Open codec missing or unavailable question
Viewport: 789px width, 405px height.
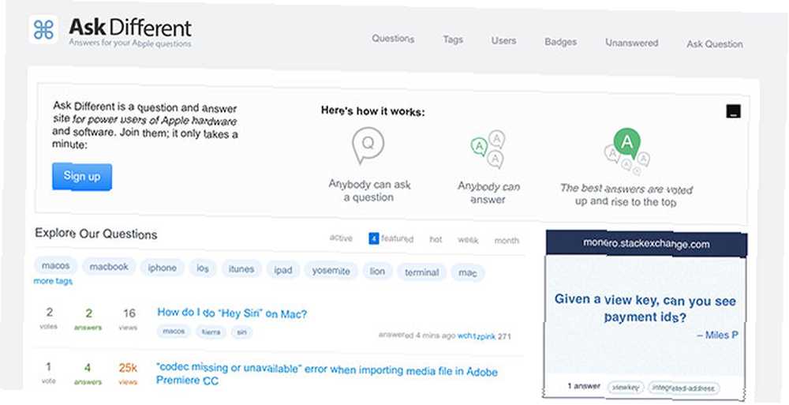[327, 373]
